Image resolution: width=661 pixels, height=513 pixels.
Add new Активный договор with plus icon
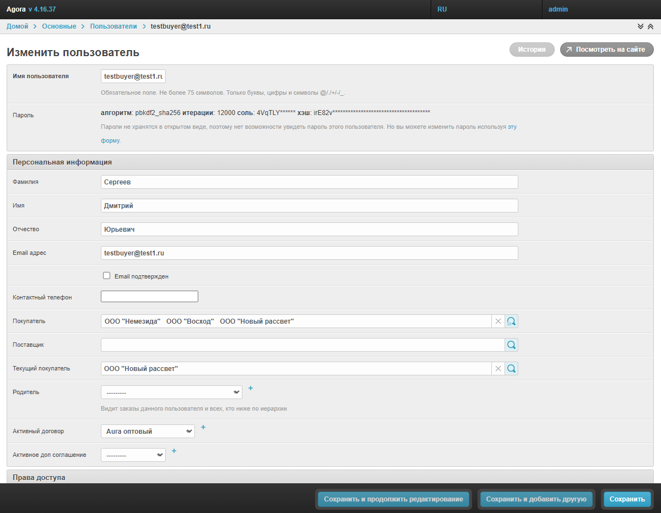point(203,427)
